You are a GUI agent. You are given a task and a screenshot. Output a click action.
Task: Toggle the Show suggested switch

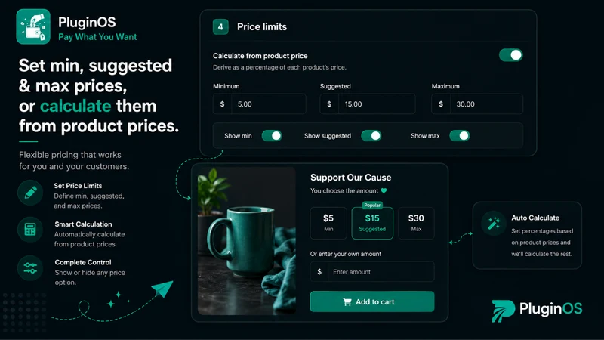(x=371, y=136)
